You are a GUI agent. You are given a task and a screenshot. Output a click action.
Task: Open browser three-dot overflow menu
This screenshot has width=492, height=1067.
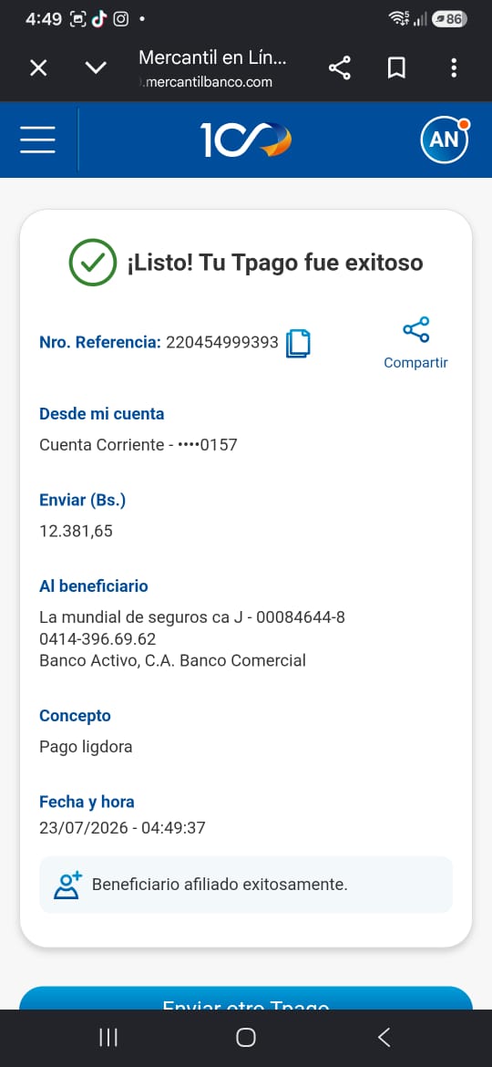pos(454,68)
